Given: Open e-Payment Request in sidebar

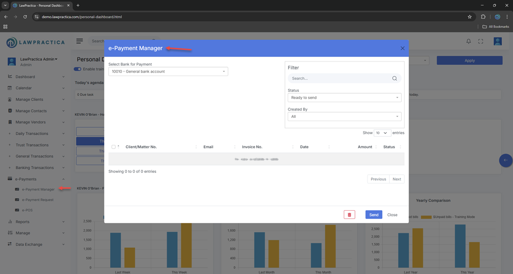Looking at the screenshot, I should coord(38,200).
